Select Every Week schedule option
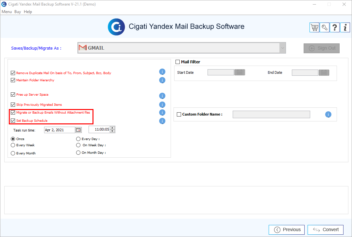 13,145
